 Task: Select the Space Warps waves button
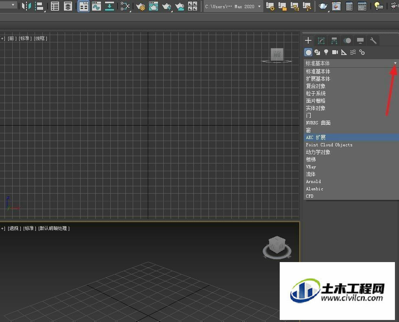click(353, 53)
